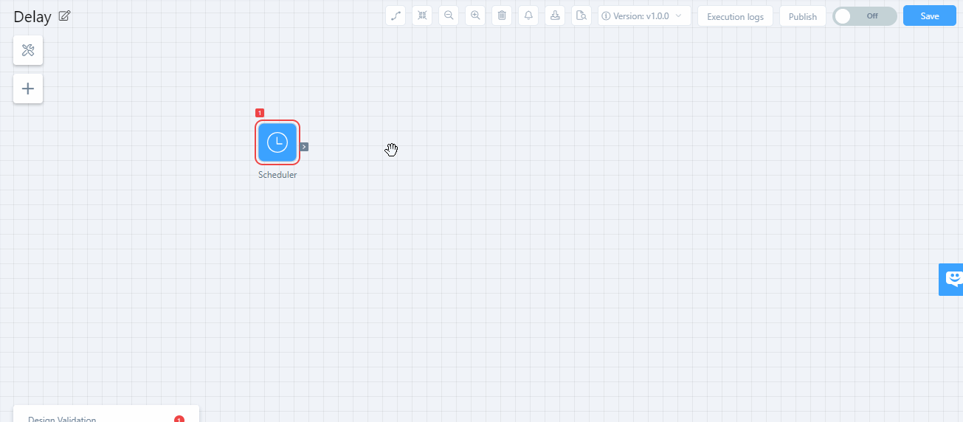963x422 pixels.
Task: Toggle the workflow Off switch
Action: (864, 16)
